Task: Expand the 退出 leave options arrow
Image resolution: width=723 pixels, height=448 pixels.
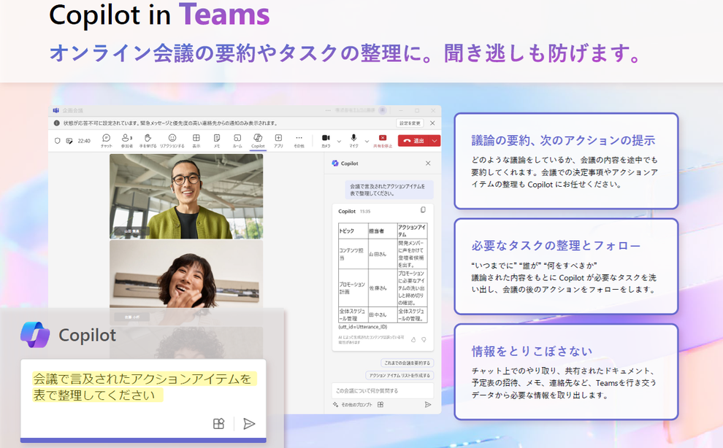Action: (435, 141)
